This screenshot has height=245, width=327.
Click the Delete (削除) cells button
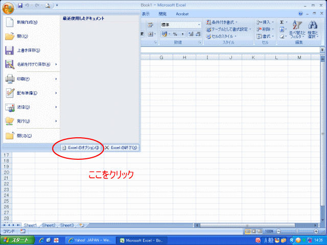[265, 29]
